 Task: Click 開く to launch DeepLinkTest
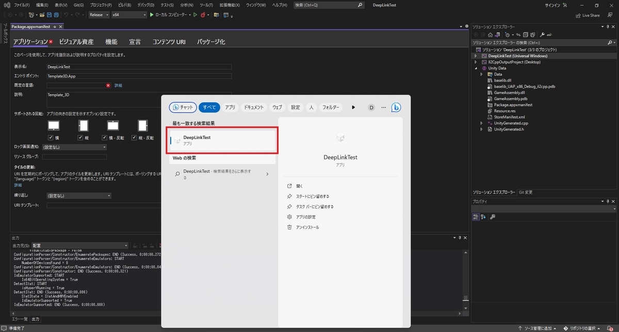click(x=301, y=185)
